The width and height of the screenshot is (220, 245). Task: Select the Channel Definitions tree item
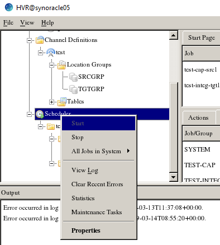point(71,40)
